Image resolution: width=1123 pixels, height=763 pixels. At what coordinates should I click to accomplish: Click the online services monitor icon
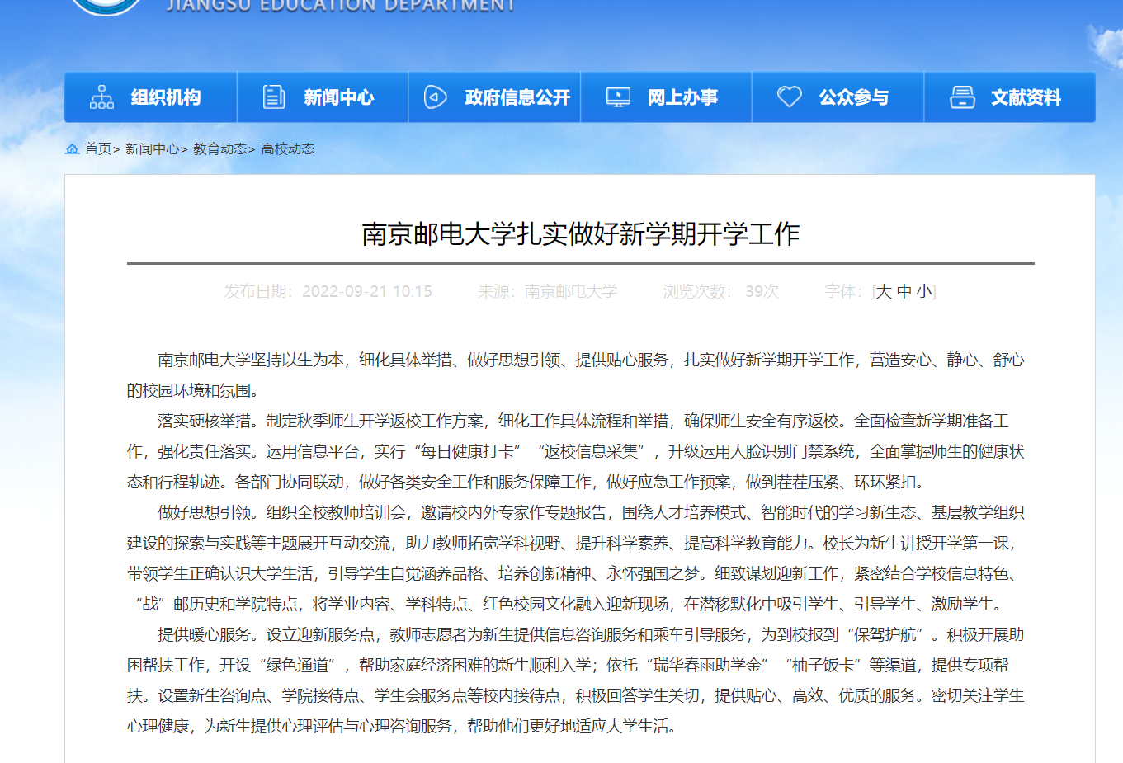pos(618,97)
